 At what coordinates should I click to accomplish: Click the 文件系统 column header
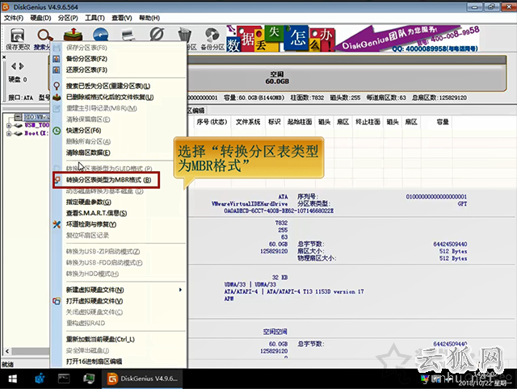click(x=248, y=122)
